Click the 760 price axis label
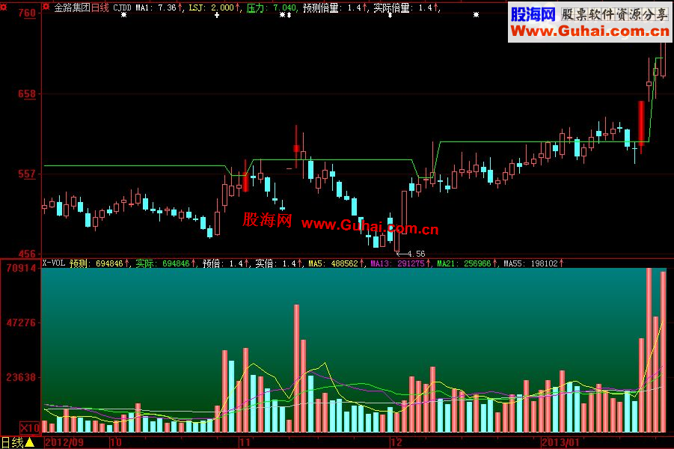 [27, 13]
